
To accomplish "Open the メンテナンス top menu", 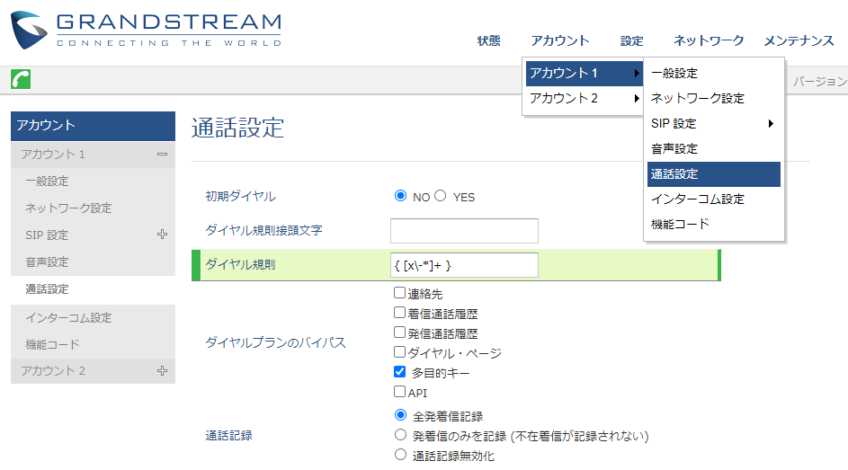I will tap(799, 40).
